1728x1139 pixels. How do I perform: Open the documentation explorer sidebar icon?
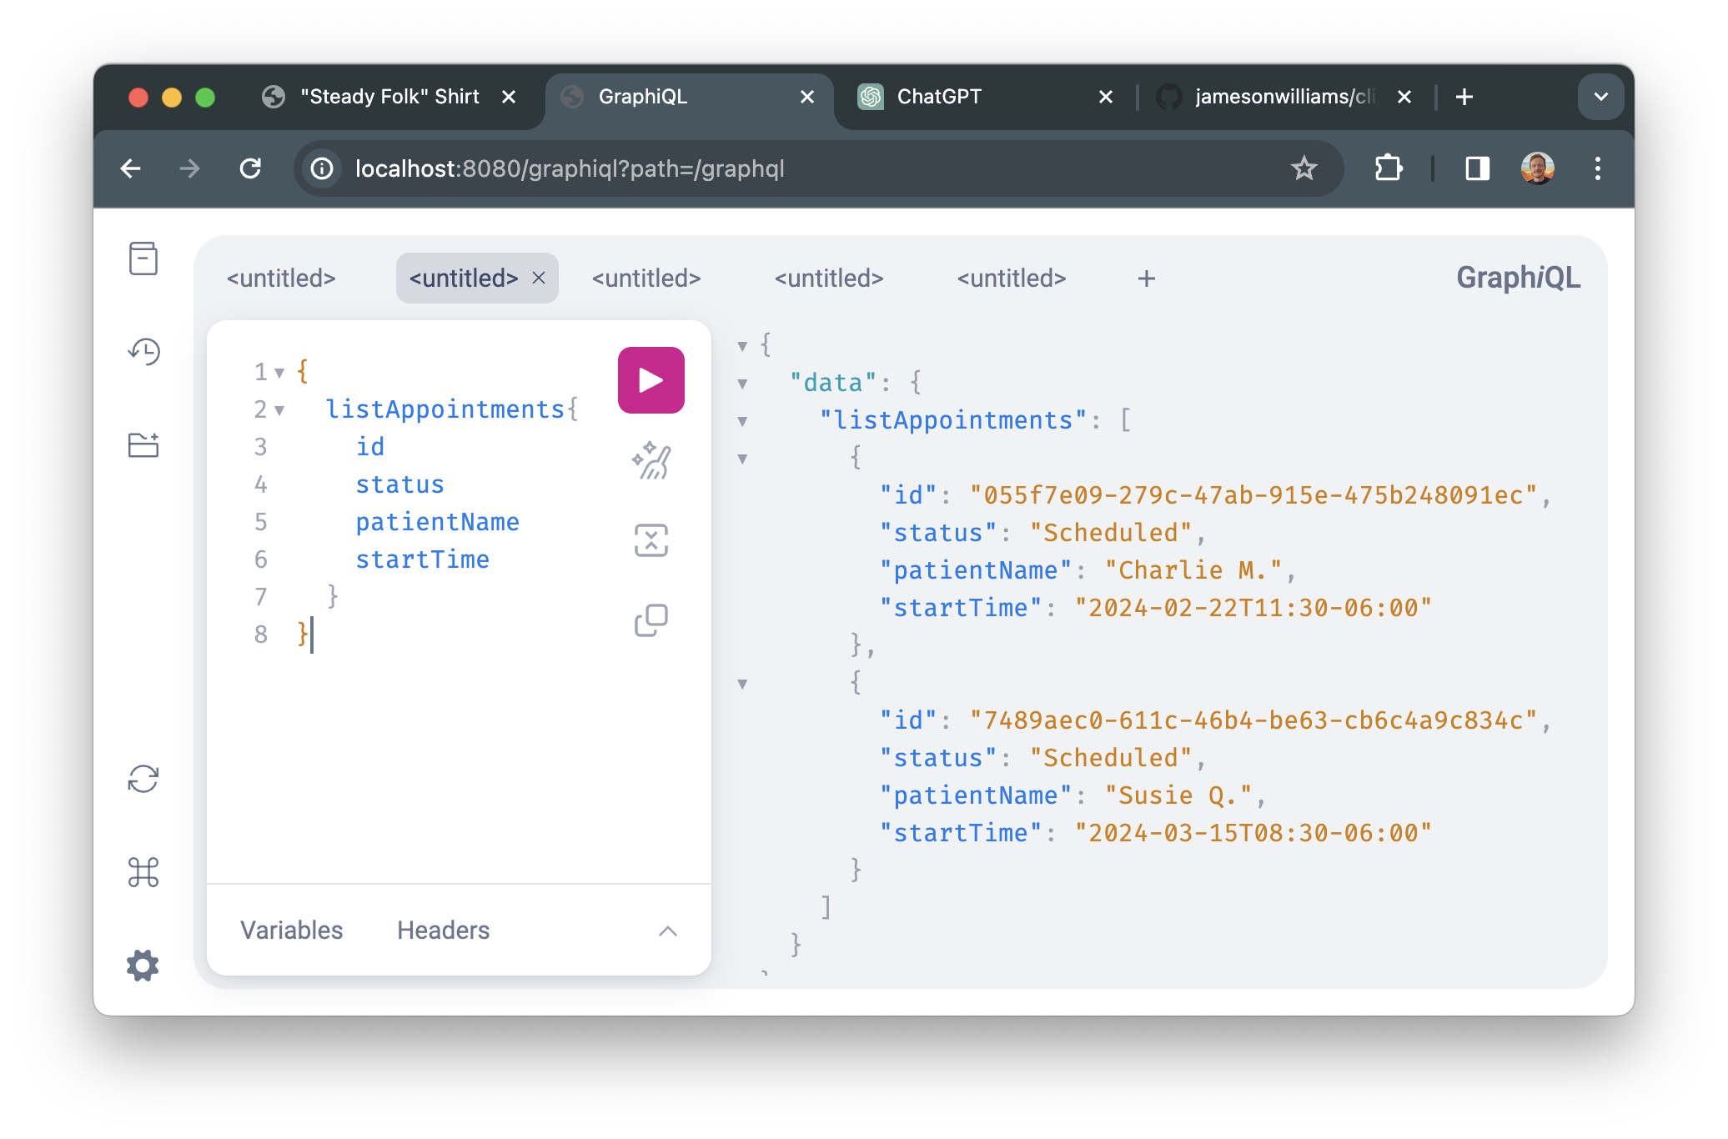tap(143, 258)
